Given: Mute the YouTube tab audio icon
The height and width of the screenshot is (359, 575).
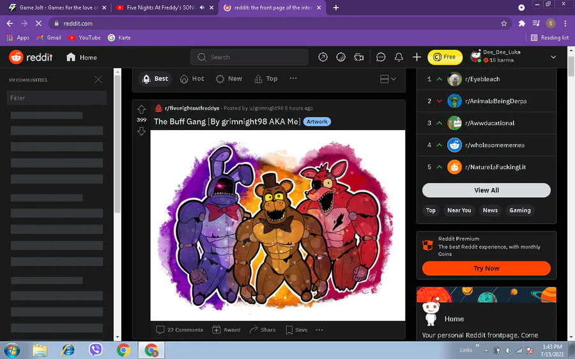Looking at the screenshot, I should [x=202, y=7].
